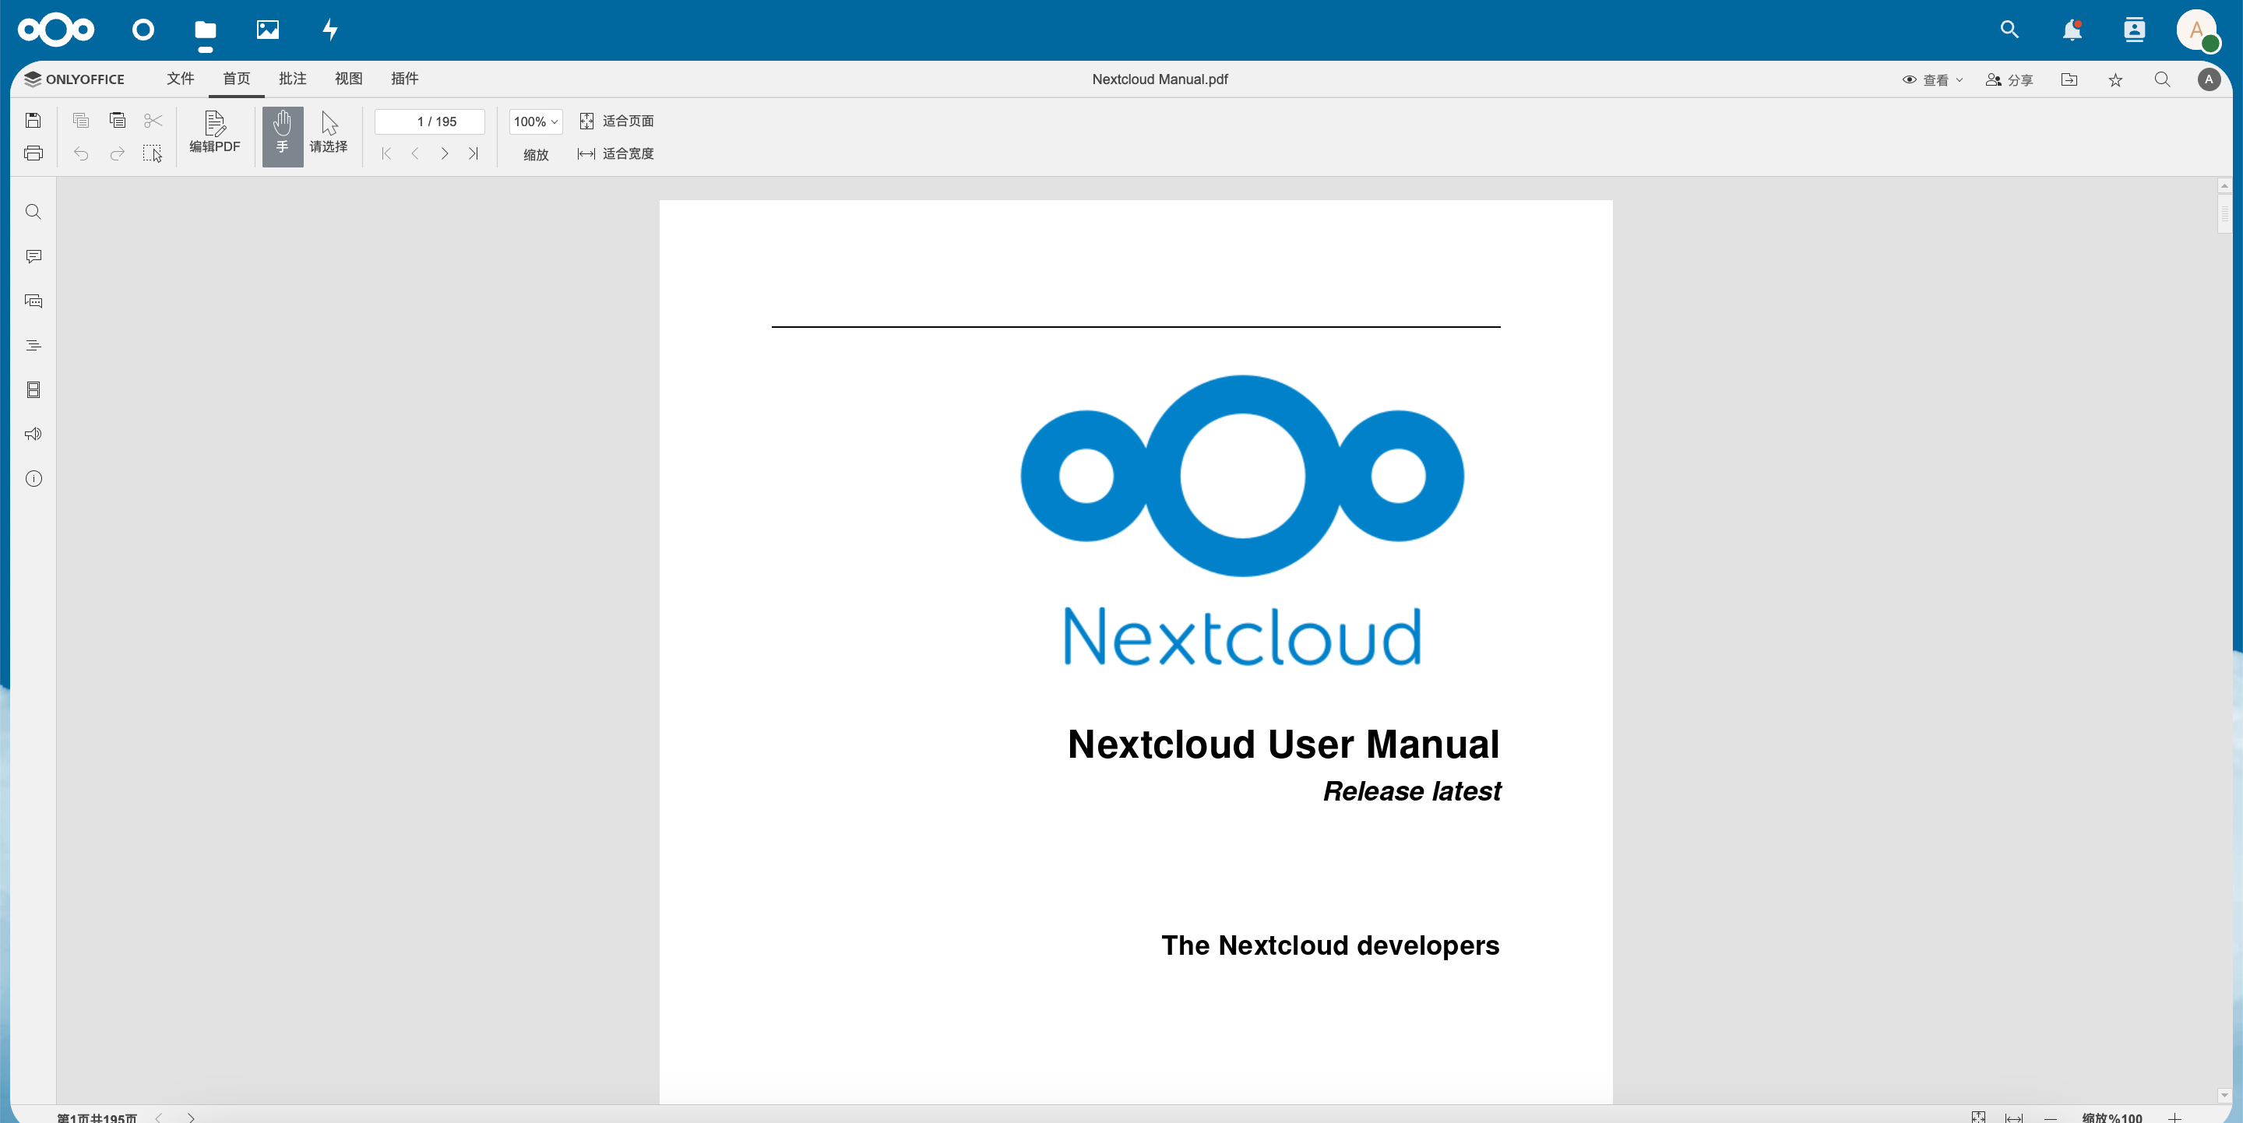Click the page number field 1 / 195
Viewport: 2243px width, 1123px height.
click(x=430, y=121)
